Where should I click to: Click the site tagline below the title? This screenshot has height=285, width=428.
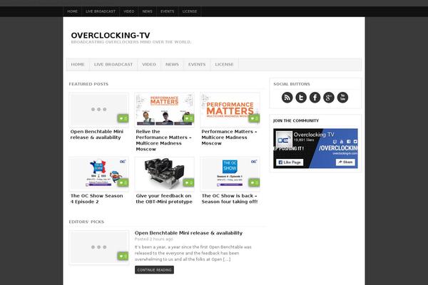pos(131,42)
